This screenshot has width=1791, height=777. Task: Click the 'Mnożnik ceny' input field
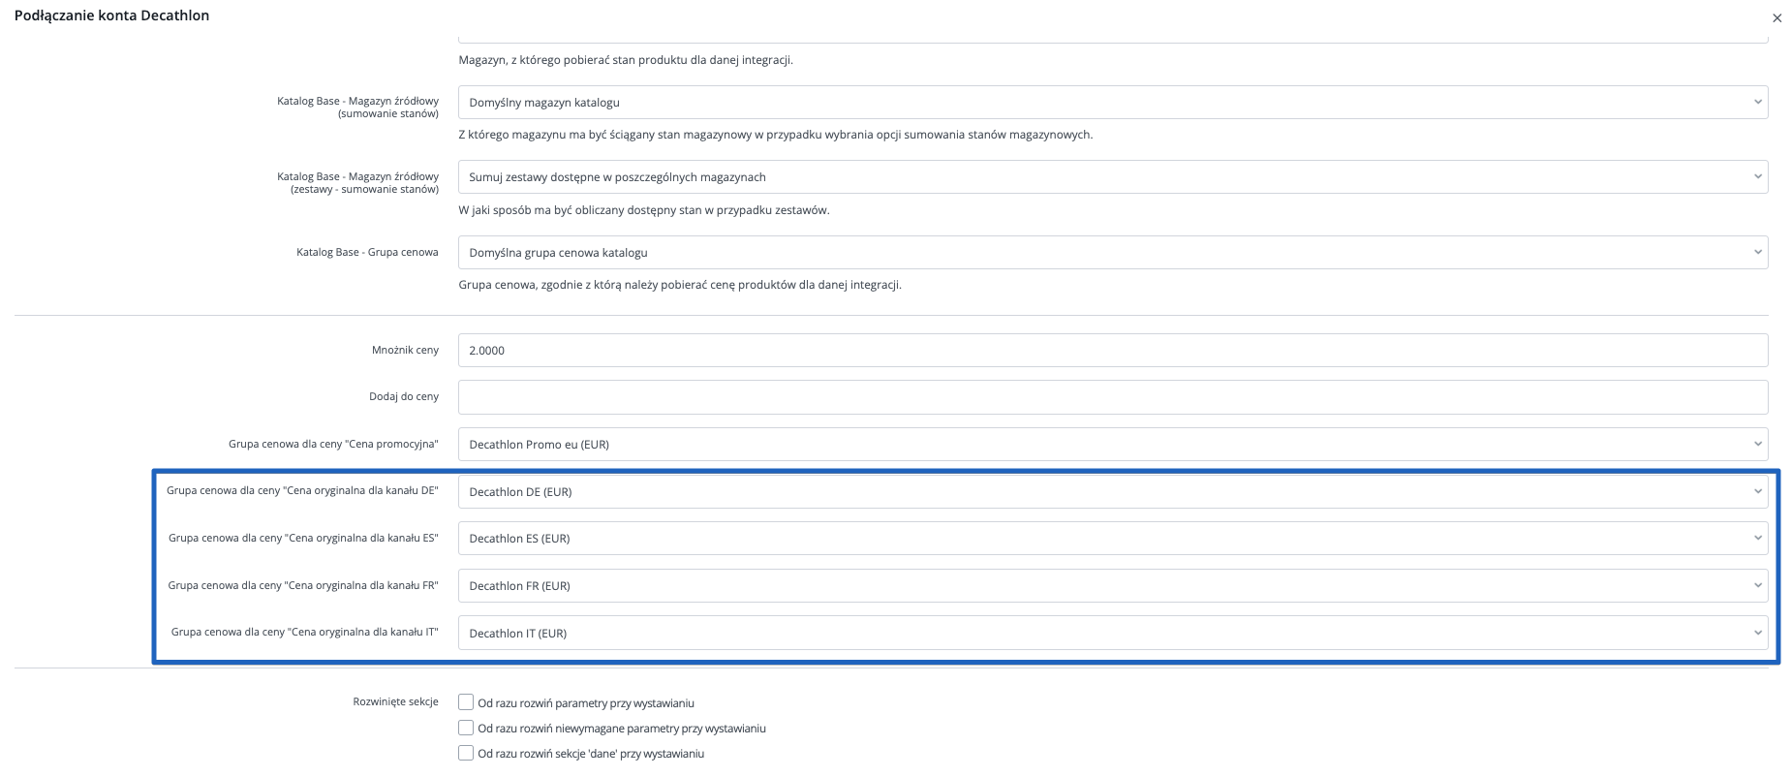(1112, 351)
